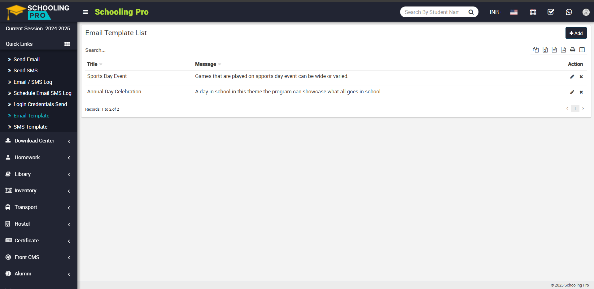The image size is (594, 289).
Task: Open the task checklist icon
Action: pos(551,12)
